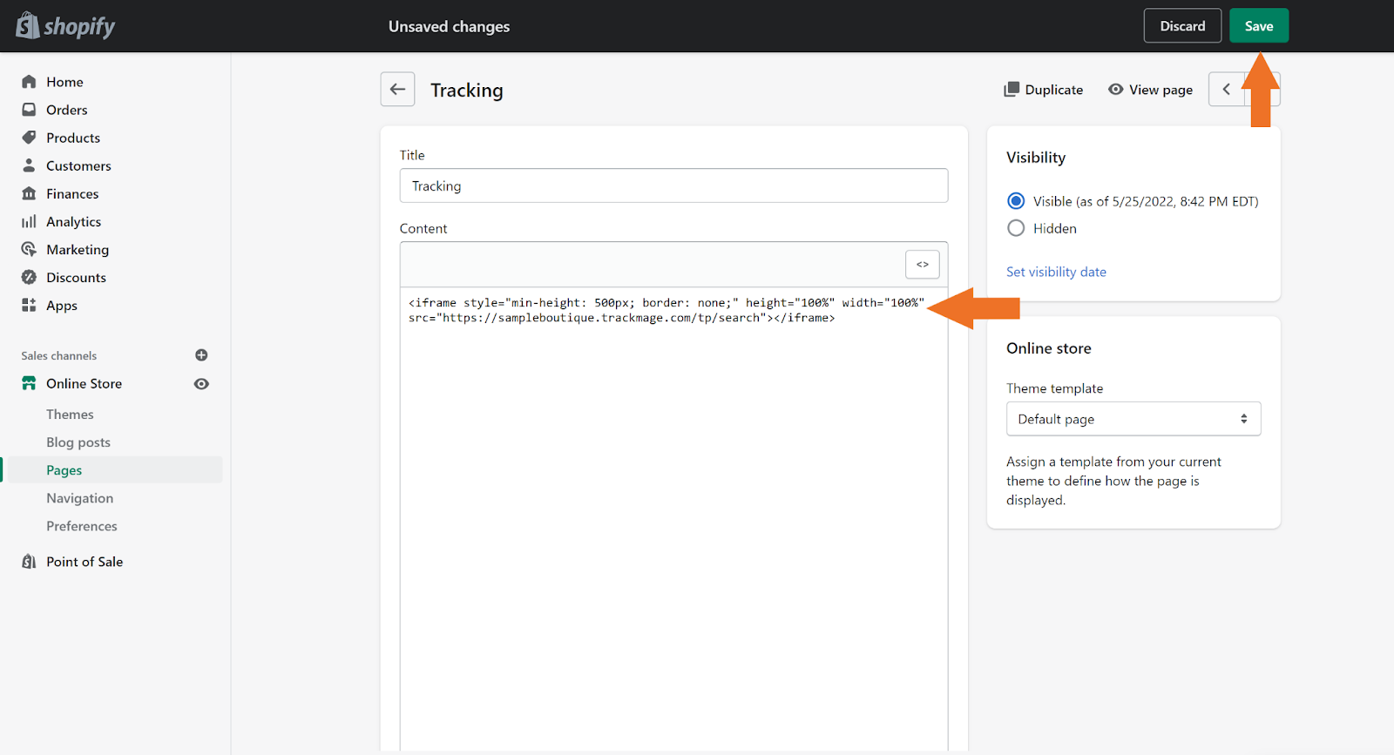Open Home in the sidebar
The height and width of the screenshot is (755, 1394).
64,82
